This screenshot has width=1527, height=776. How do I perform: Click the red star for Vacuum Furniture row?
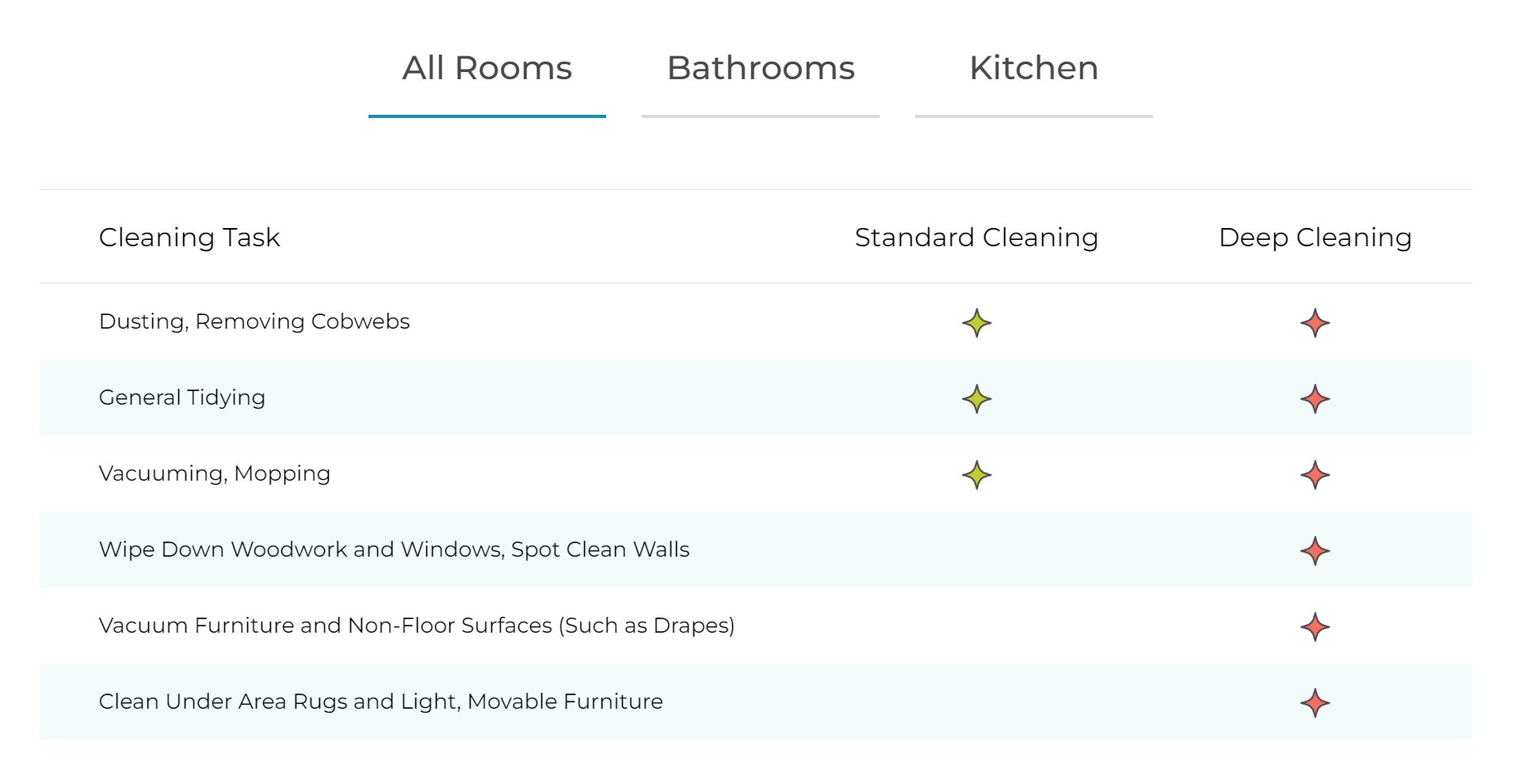[x=1315, y=626]
